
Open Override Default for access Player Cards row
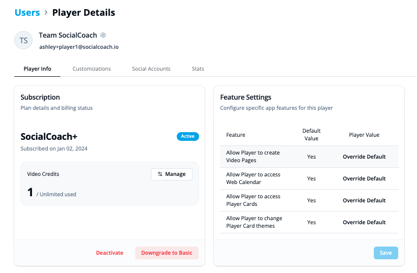click(x=364, y=200)
